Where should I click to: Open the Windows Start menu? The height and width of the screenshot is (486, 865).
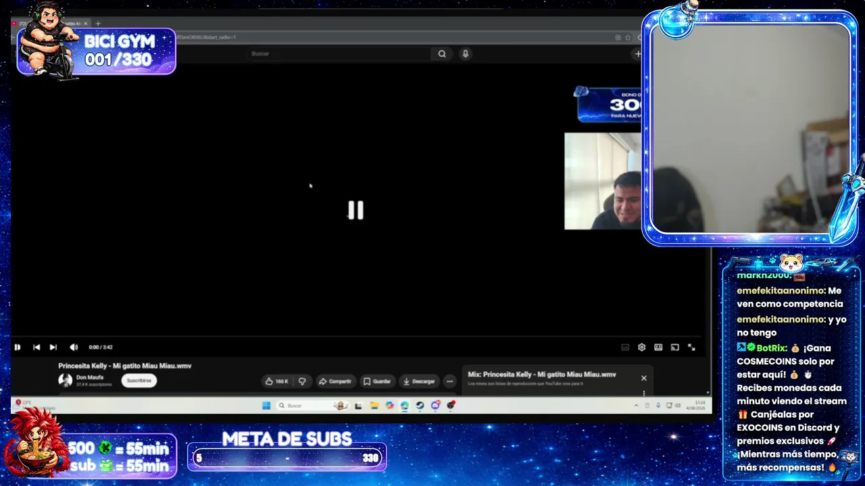coord(266,406)
